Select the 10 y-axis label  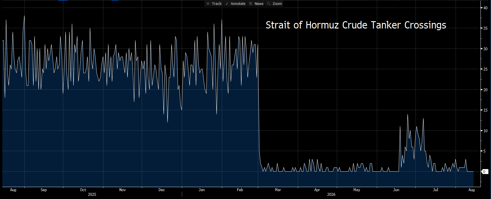[485, 131]
